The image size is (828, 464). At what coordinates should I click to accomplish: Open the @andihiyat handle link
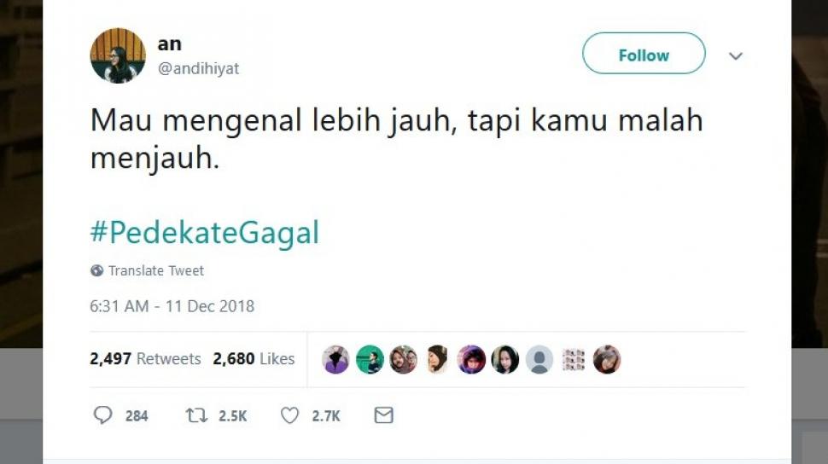pyautogui.click(x=199, y=68)
